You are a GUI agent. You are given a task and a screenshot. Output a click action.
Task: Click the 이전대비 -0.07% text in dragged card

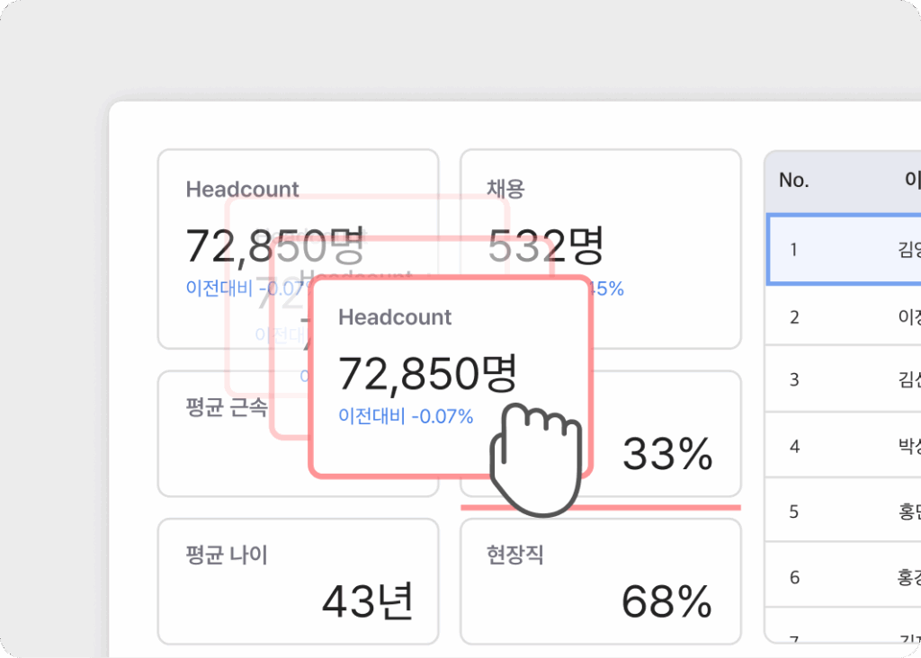click(406, 417)
